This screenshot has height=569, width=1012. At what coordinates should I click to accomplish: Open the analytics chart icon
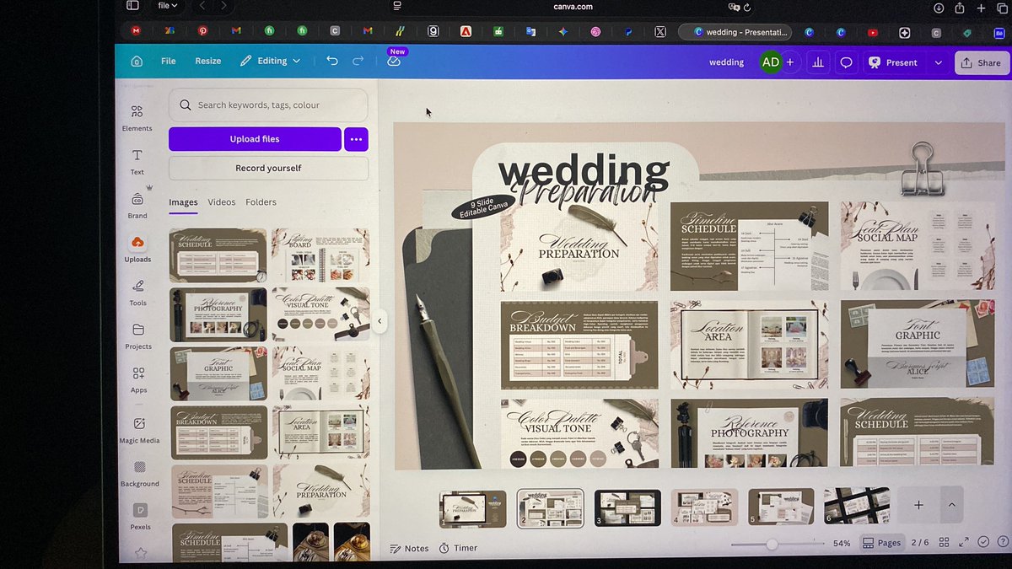tap(817, 62)
